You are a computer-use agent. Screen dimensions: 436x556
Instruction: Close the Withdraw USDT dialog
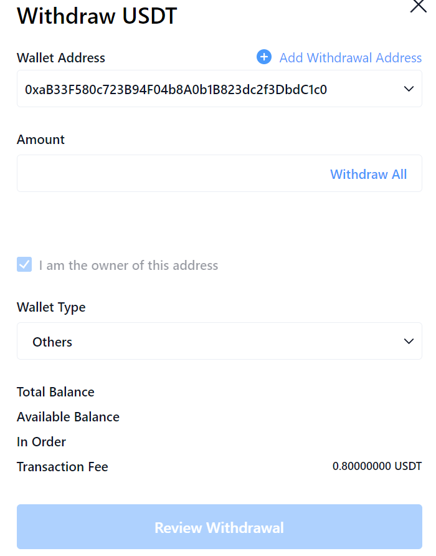pos(418,6)
